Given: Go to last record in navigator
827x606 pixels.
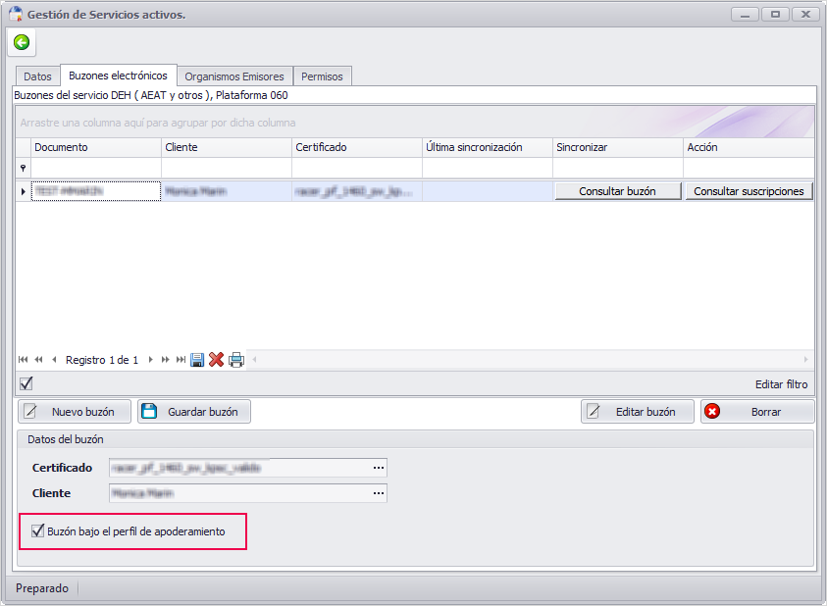Looking at the screenshot, I should (x=181, y=360).
